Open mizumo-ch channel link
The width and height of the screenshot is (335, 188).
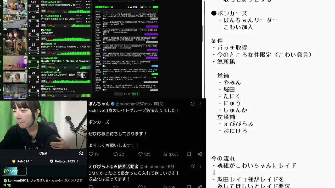click(x=50, y=44)
